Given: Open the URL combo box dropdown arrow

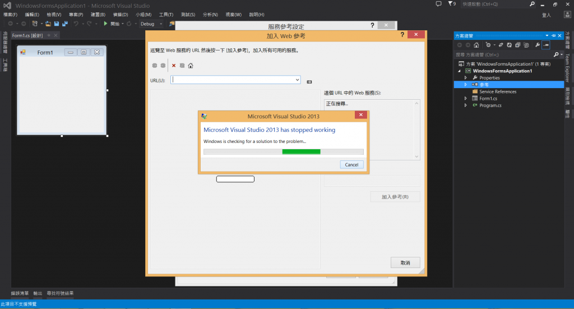Looking at the screenshot, I should pyautogui.click(x=297, y=80).
